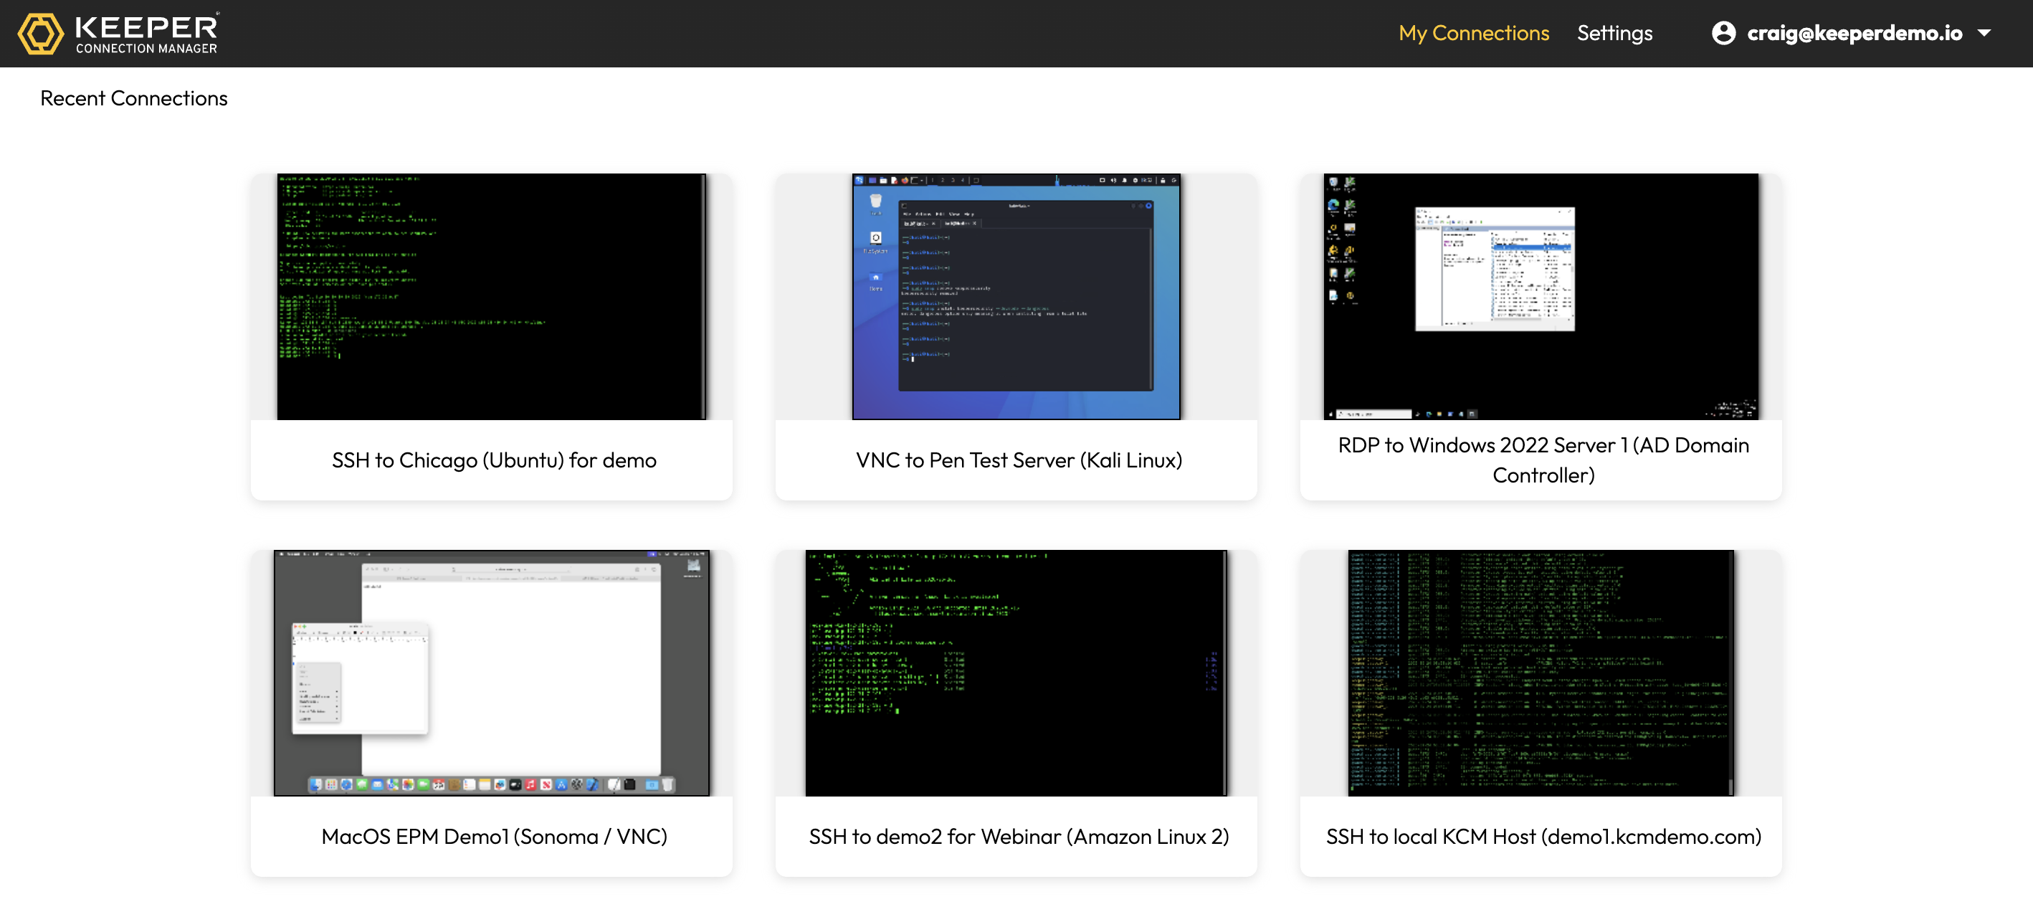Click Keeper Connection Manager logo text
The width and height of the screenshot is (2033, 922).
tap(146, 33)
